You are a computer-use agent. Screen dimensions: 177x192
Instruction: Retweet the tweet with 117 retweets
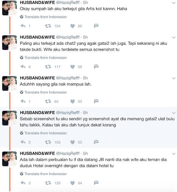coord(48,67)
